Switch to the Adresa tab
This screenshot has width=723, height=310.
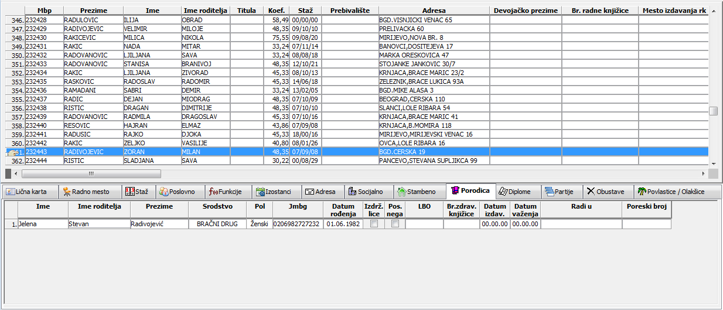click(x=320, y=192)
